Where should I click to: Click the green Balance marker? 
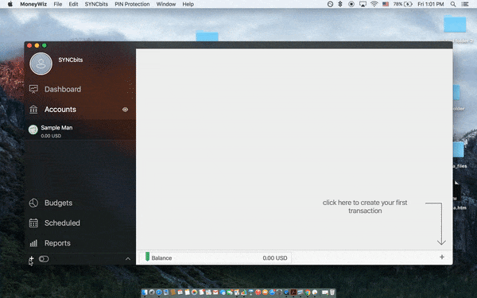pos(148,257)
